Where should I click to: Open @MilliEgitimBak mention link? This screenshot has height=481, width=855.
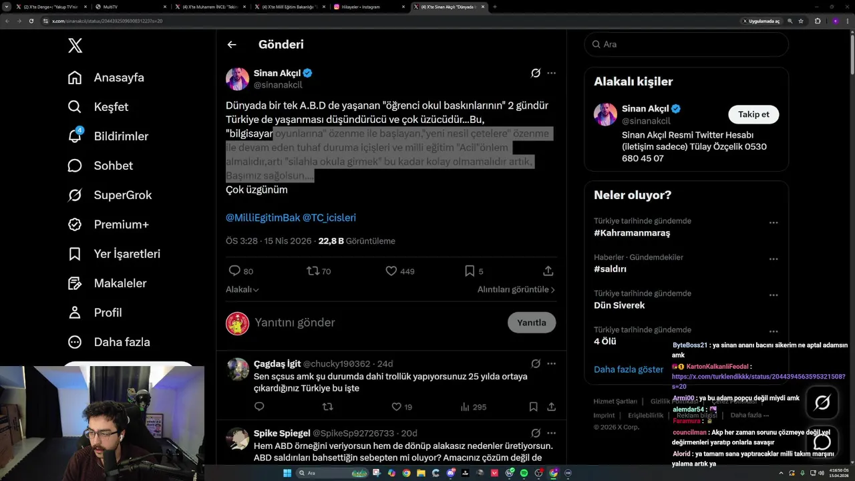click(263, 218)
